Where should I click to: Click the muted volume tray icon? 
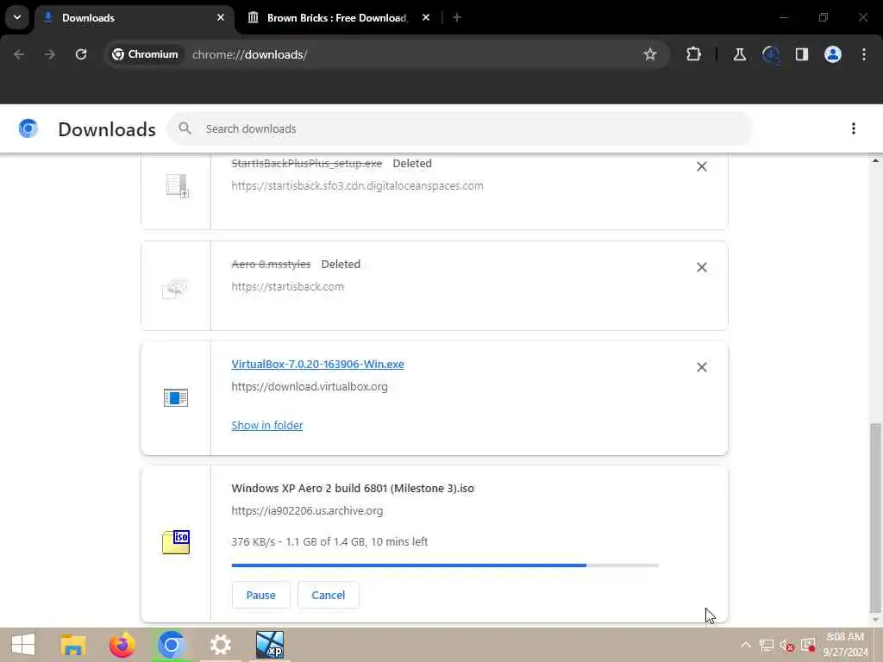tap(786, 645)
